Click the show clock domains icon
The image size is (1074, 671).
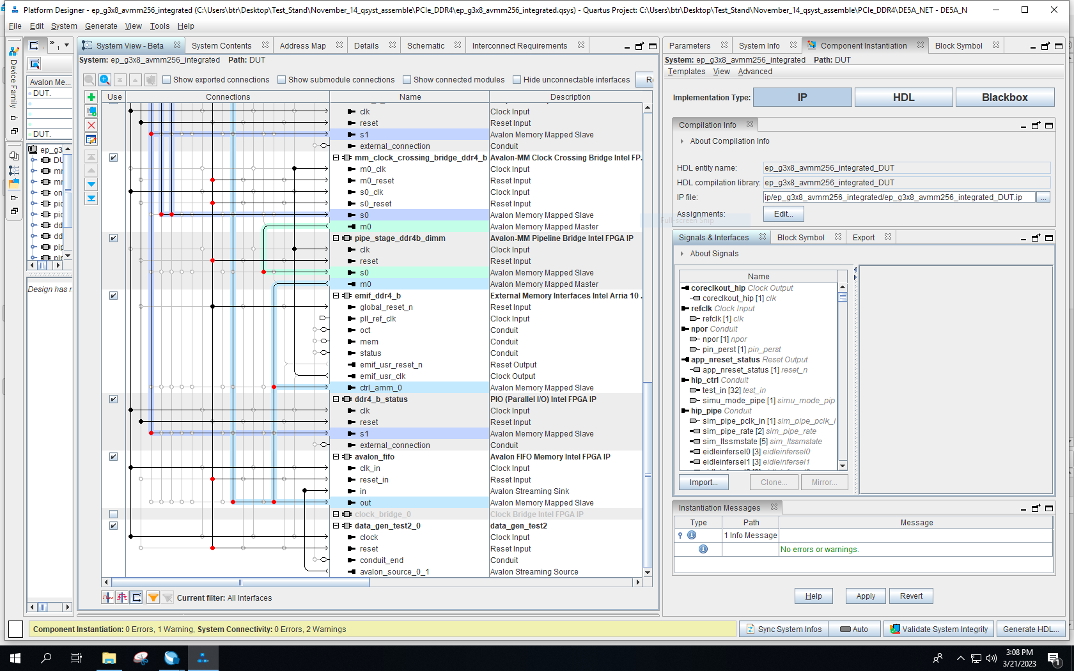coord(107,598)
